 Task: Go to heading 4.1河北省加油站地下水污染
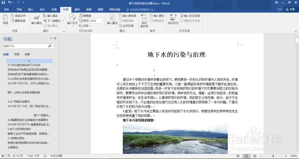24,65
